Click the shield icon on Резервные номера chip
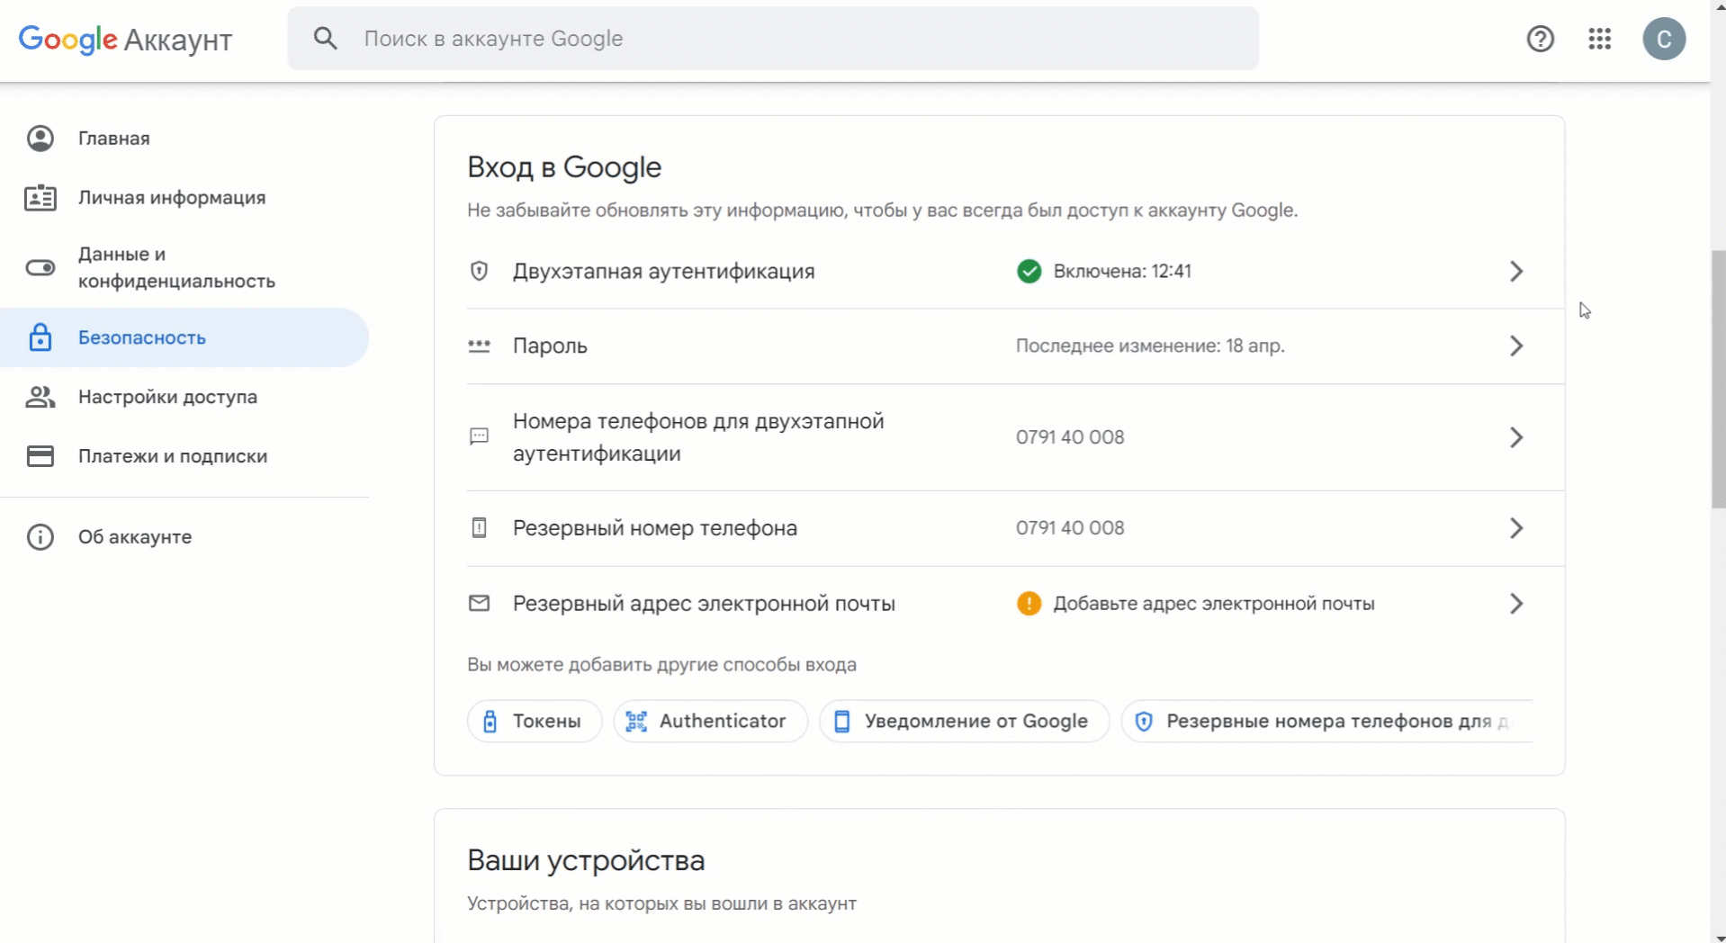Screen dimensions: 1726x943 click(1144, 722)
